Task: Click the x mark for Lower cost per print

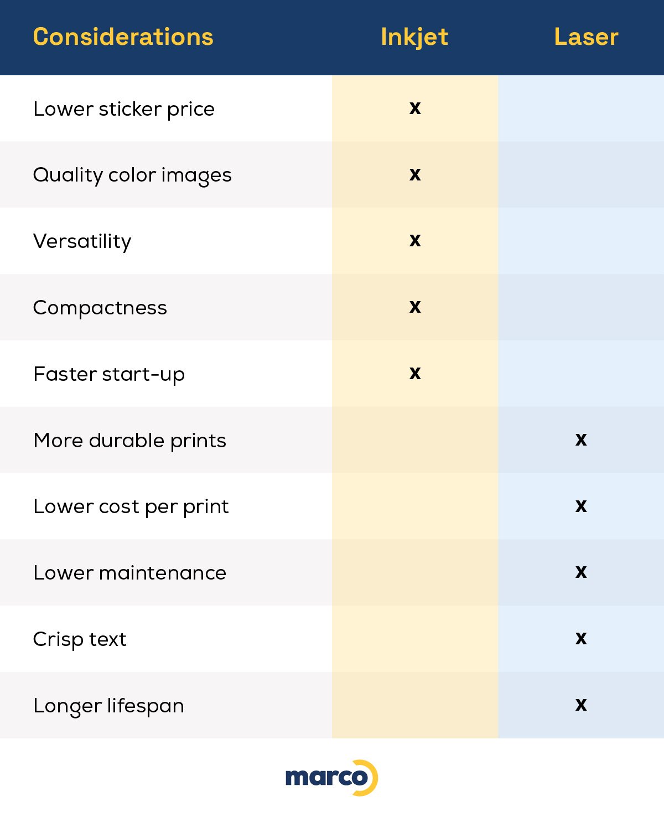Action: (x=581, y=506)
